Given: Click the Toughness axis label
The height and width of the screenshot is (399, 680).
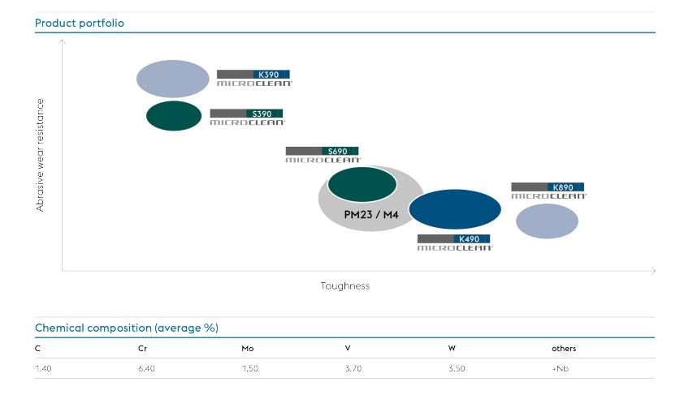Looking at the screenshot, I should [345, 285].
